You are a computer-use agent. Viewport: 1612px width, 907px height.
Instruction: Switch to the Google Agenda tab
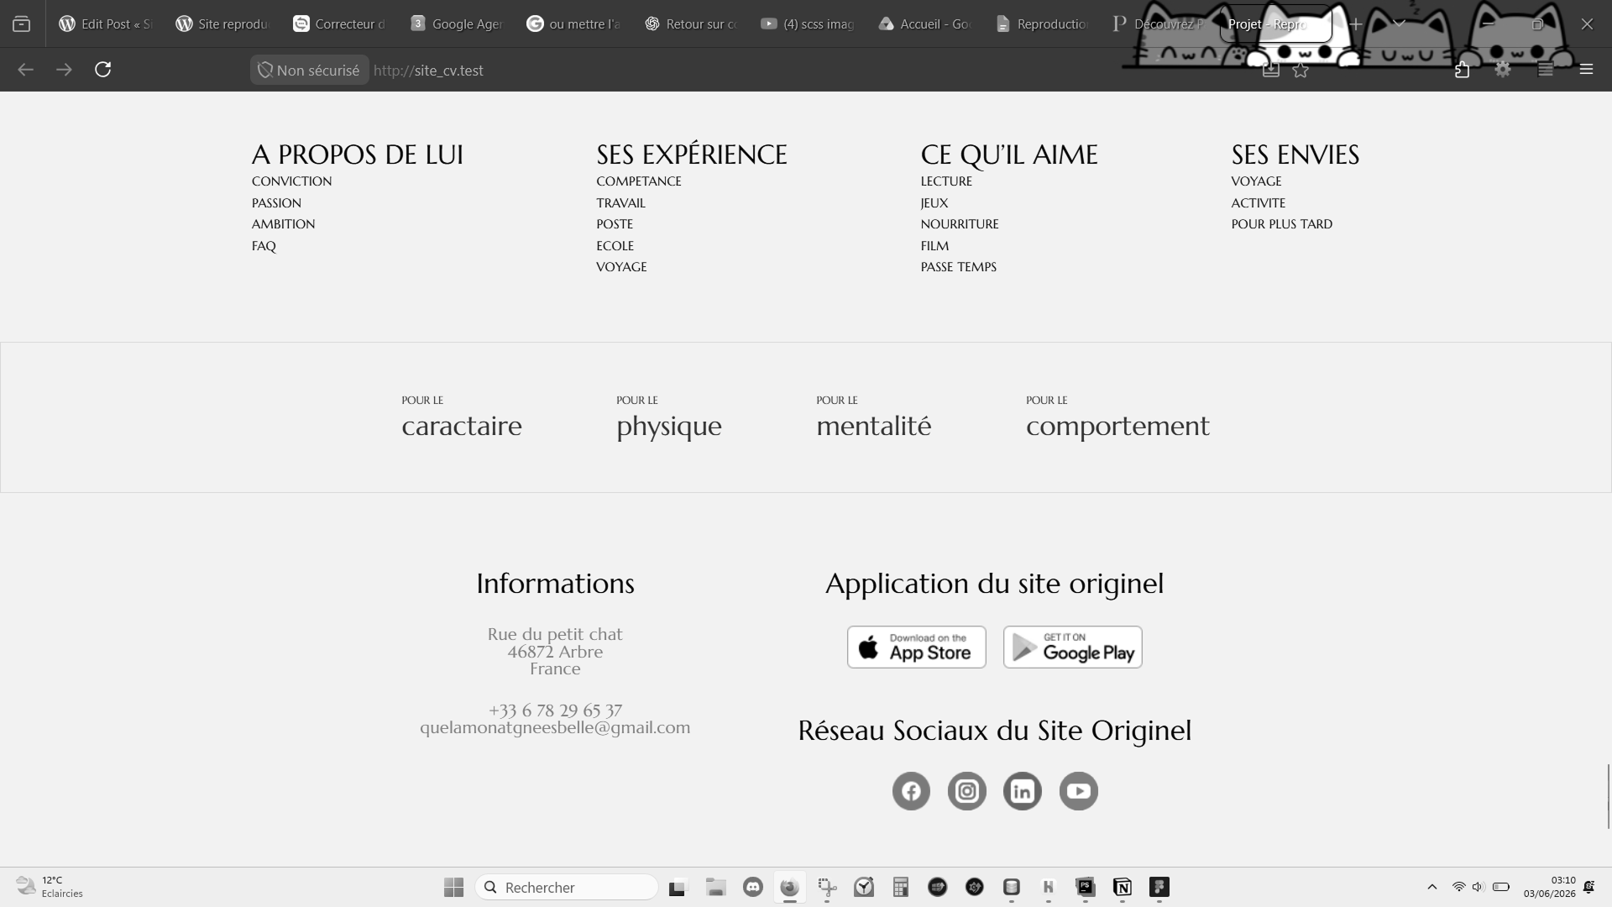coord(456,24)
